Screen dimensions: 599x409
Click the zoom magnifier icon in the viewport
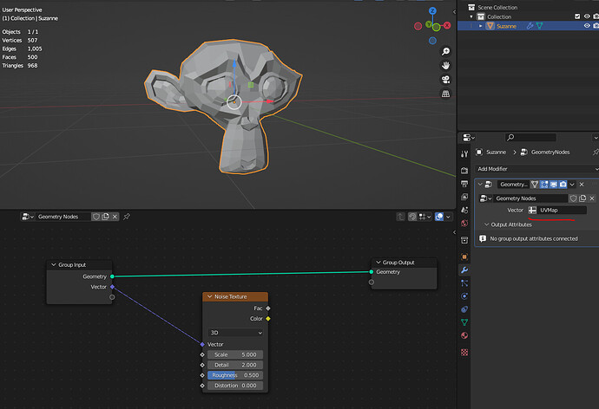pos(445,51)
